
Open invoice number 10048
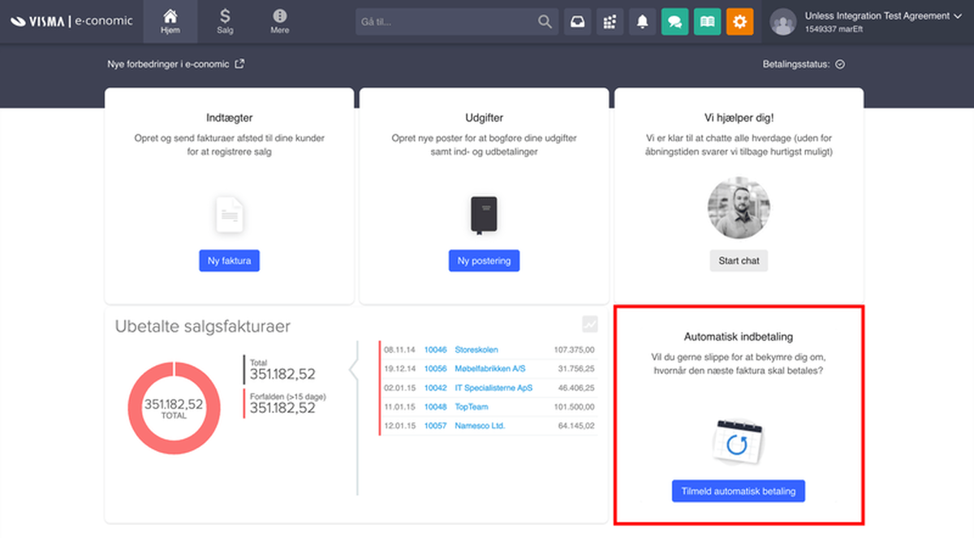(436, 407)
